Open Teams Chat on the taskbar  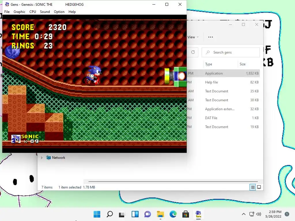(148, 214)
